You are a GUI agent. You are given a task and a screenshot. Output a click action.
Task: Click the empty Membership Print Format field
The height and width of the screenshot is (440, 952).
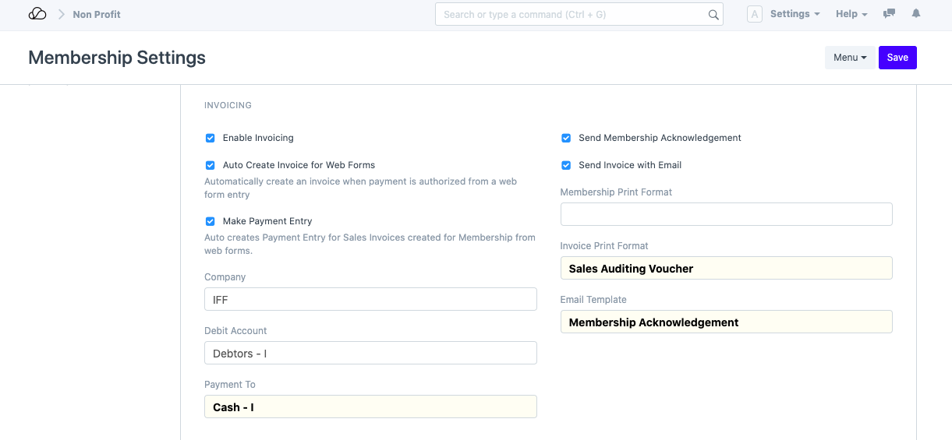point(726,214)
